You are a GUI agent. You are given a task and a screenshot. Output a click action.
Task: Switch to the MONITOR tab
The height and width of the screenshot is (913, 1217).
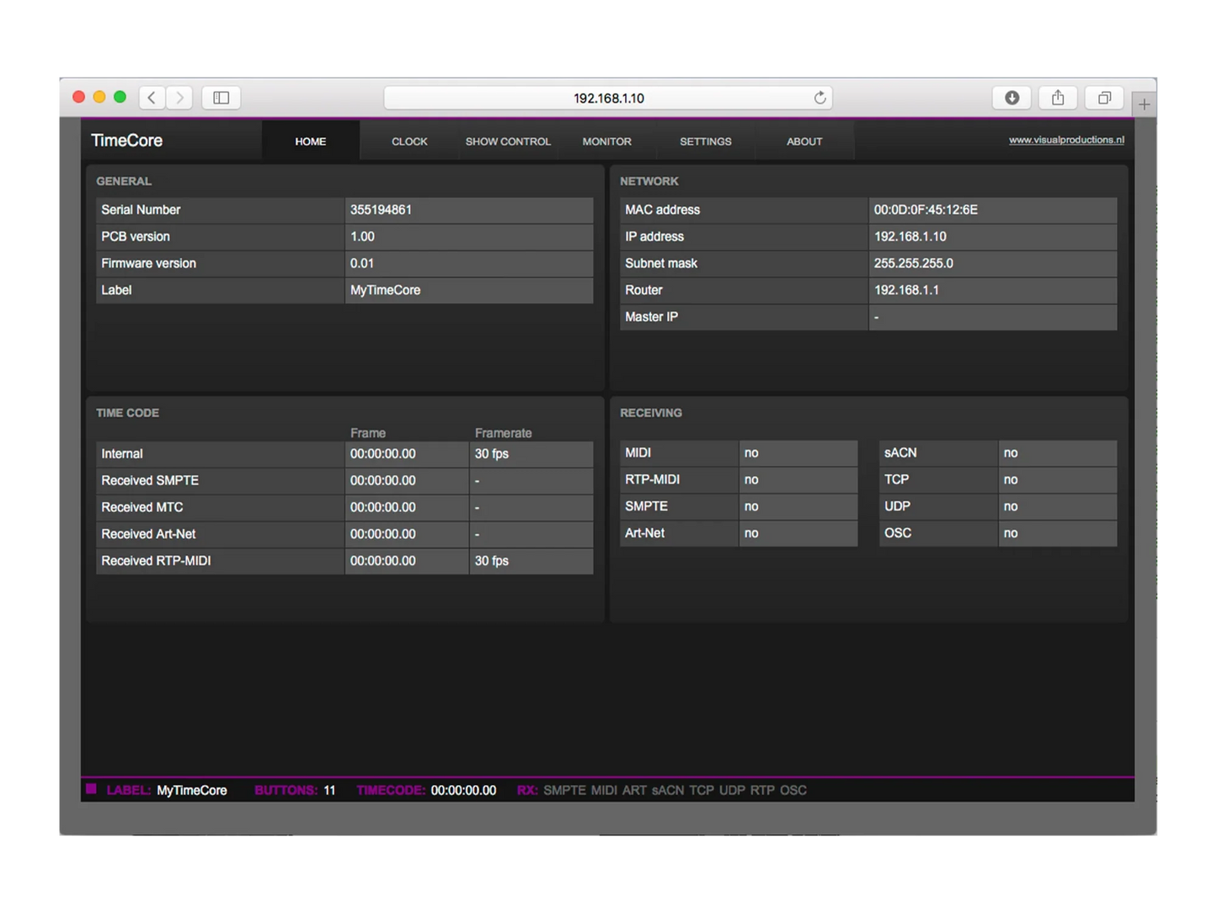pos(606,141)
